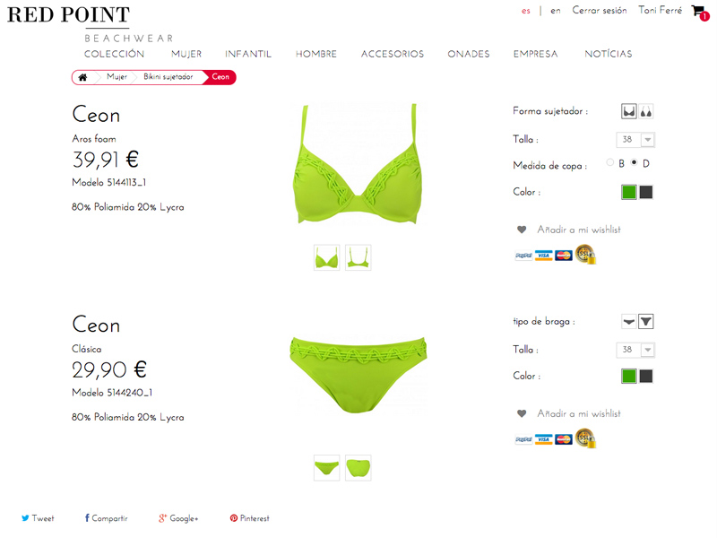717x538 pixels.
Task: Click heart icon for bra wishlist
Action: click(522, 230)
